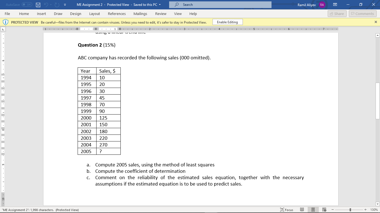
Task: Click the 130% zoom level
Action: tap(374, 210)
